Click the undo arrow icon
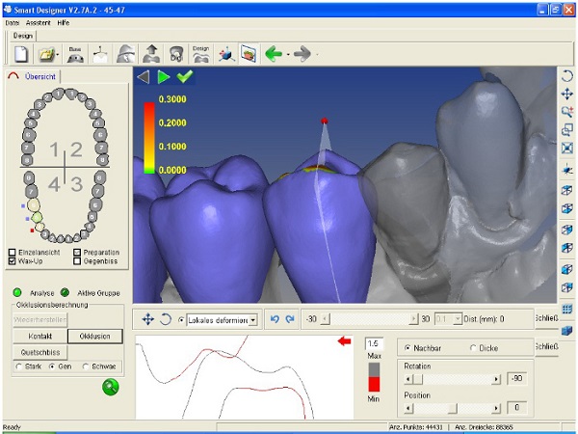Screen dimensions: 578x434 [275, 319]
